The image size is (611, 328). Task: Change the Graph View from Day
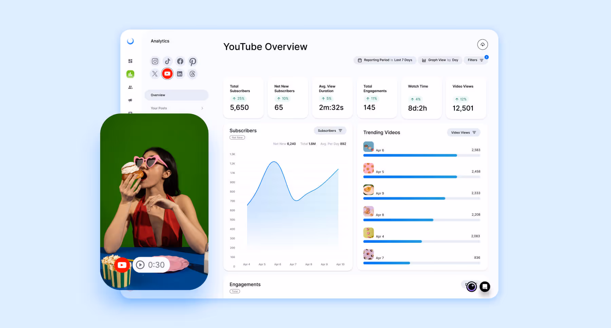(440, 60)
